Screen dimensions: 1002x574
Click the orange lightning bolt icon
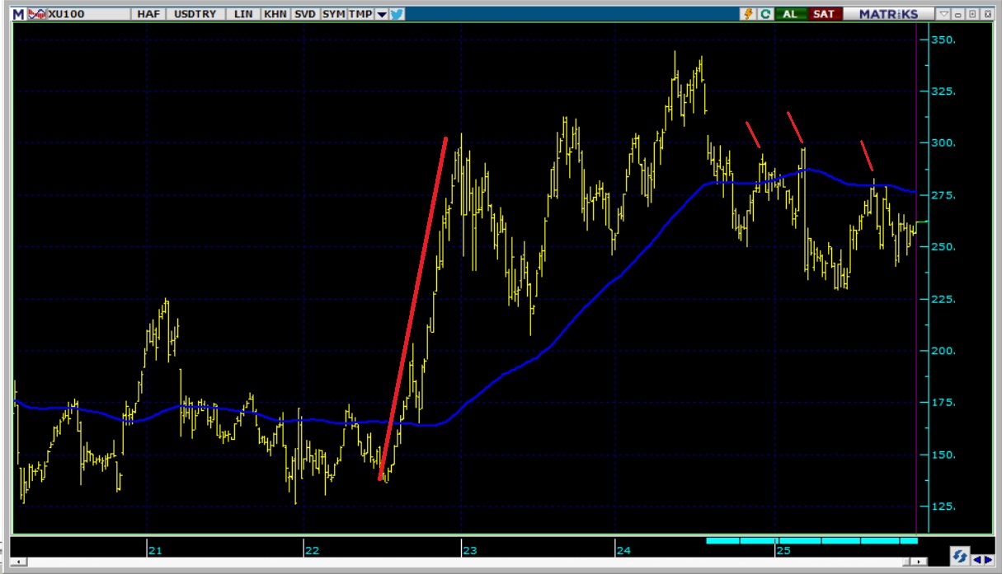pyautogui.click(x=749, y=14)
